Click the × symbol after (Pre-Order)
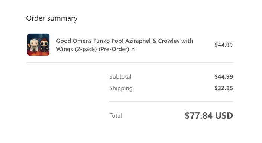This screenshot has height=143, width=262. click(x=133, y=49)
